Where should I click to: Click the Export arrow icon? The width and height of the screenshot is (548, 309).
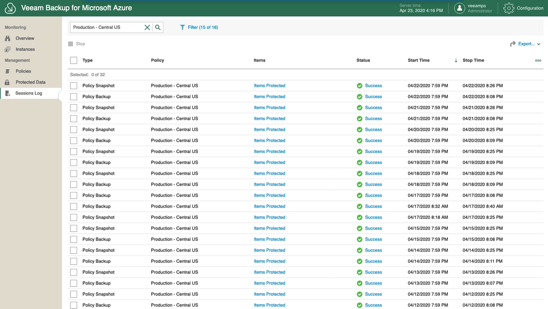tap(513, 44)
